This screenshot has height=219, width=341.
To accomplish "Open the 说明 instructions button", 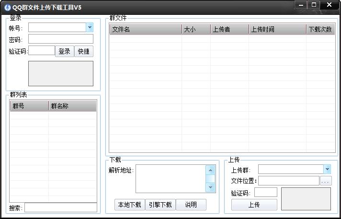I will coord(191,205).
